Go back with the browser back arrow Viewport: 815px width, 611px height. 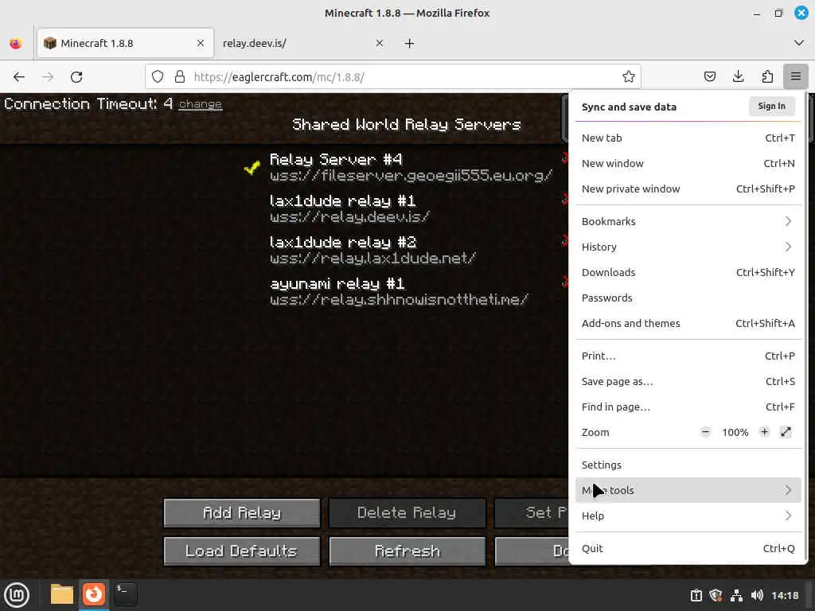tap(19, 77)
